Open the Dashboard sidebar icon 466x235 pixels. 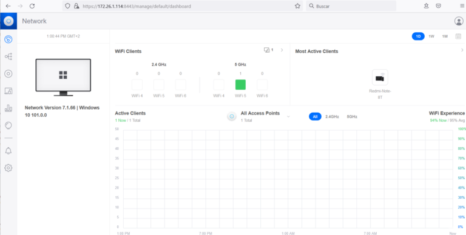8,39
